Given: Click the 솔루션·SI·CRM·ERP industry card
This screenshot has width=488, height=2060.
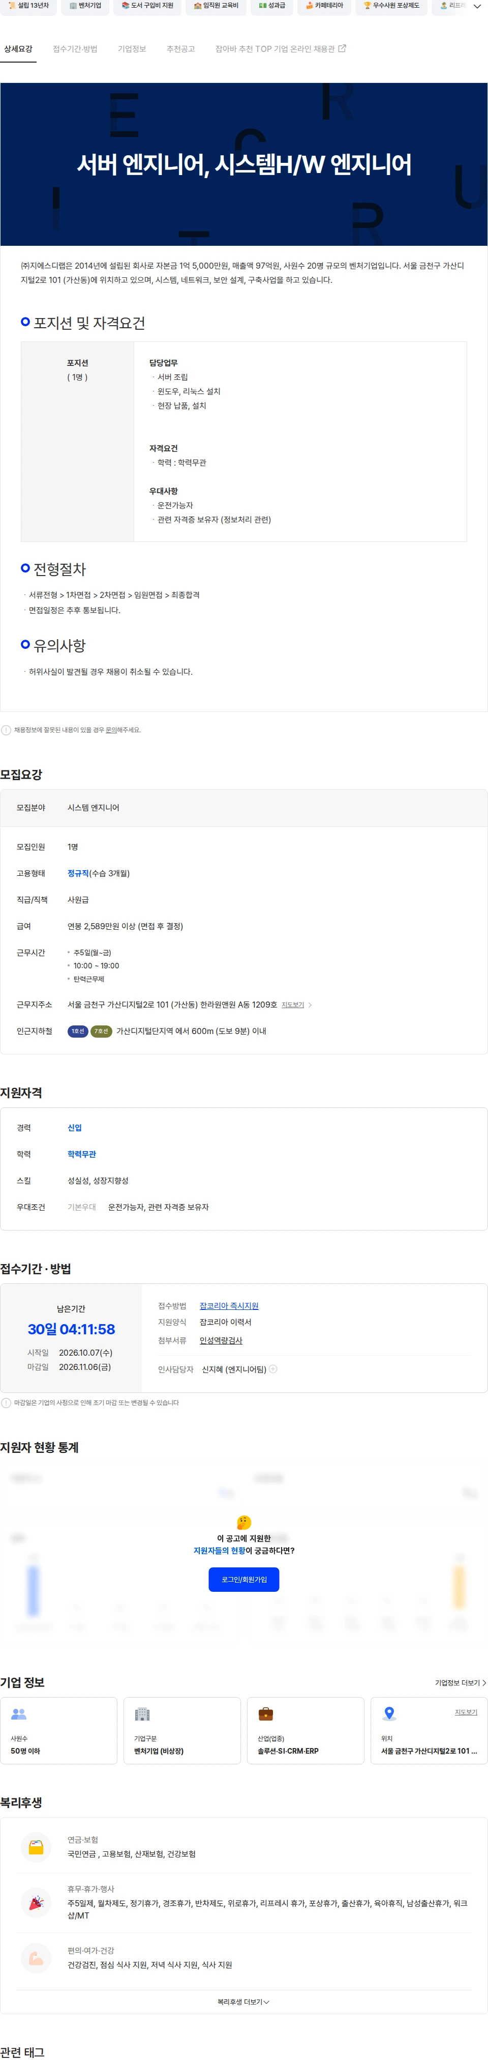Looking at the screenshot, I should pos(306,1731).
